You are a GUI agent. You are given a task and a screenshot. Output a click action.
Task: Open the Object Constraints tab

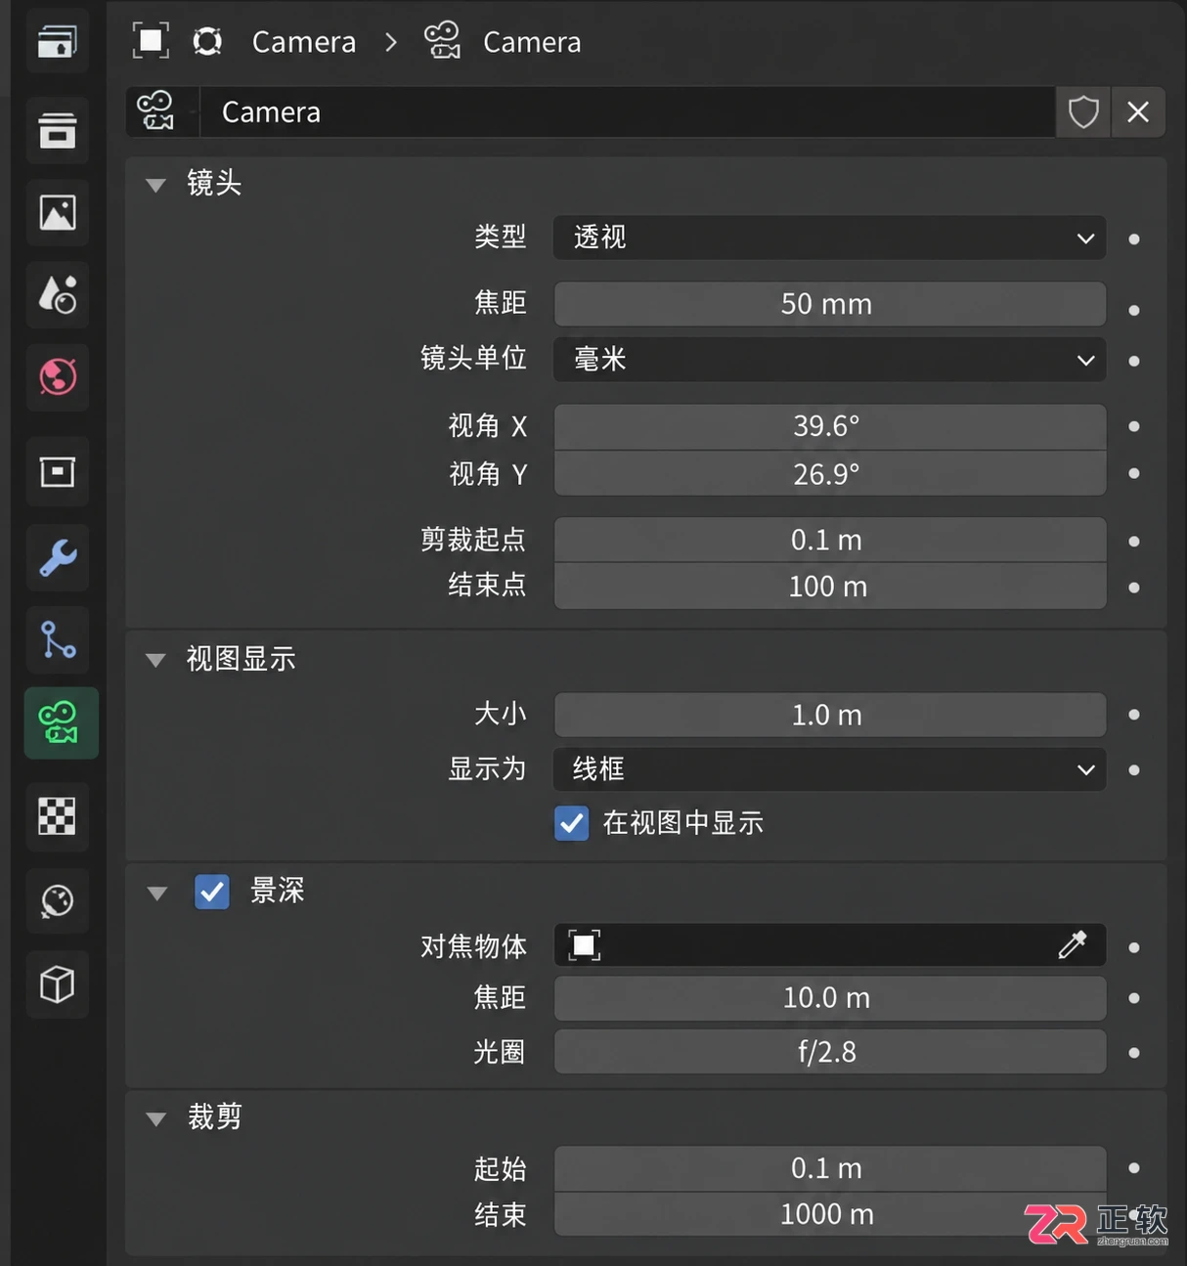(x=57, y=640)
